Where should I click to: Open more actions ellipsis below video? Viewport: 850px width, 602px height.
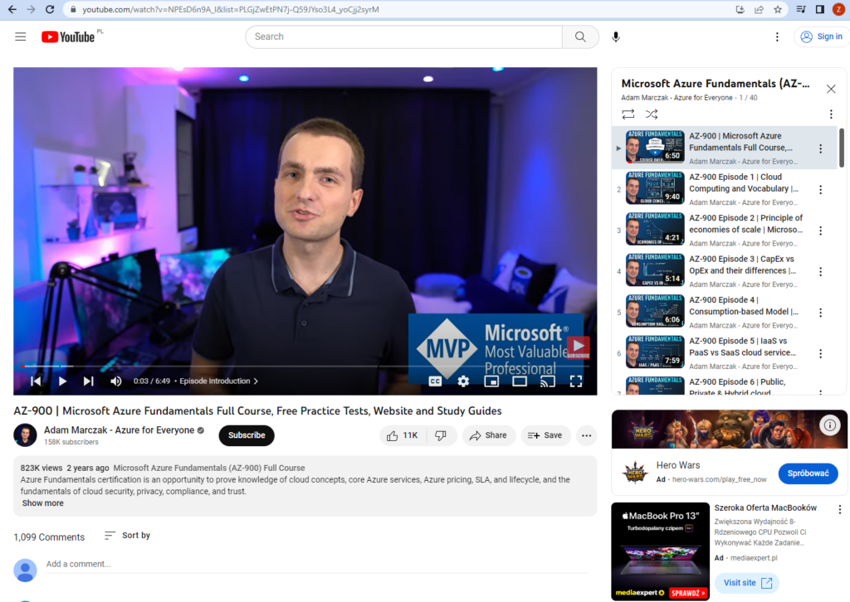[x=587, y=435]
